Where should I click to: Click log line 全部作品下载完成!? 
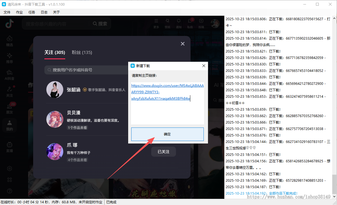tap(262, 193)
